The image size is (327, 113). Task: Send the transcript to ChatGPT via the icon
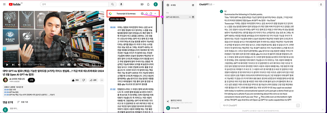tap(142, 14)
